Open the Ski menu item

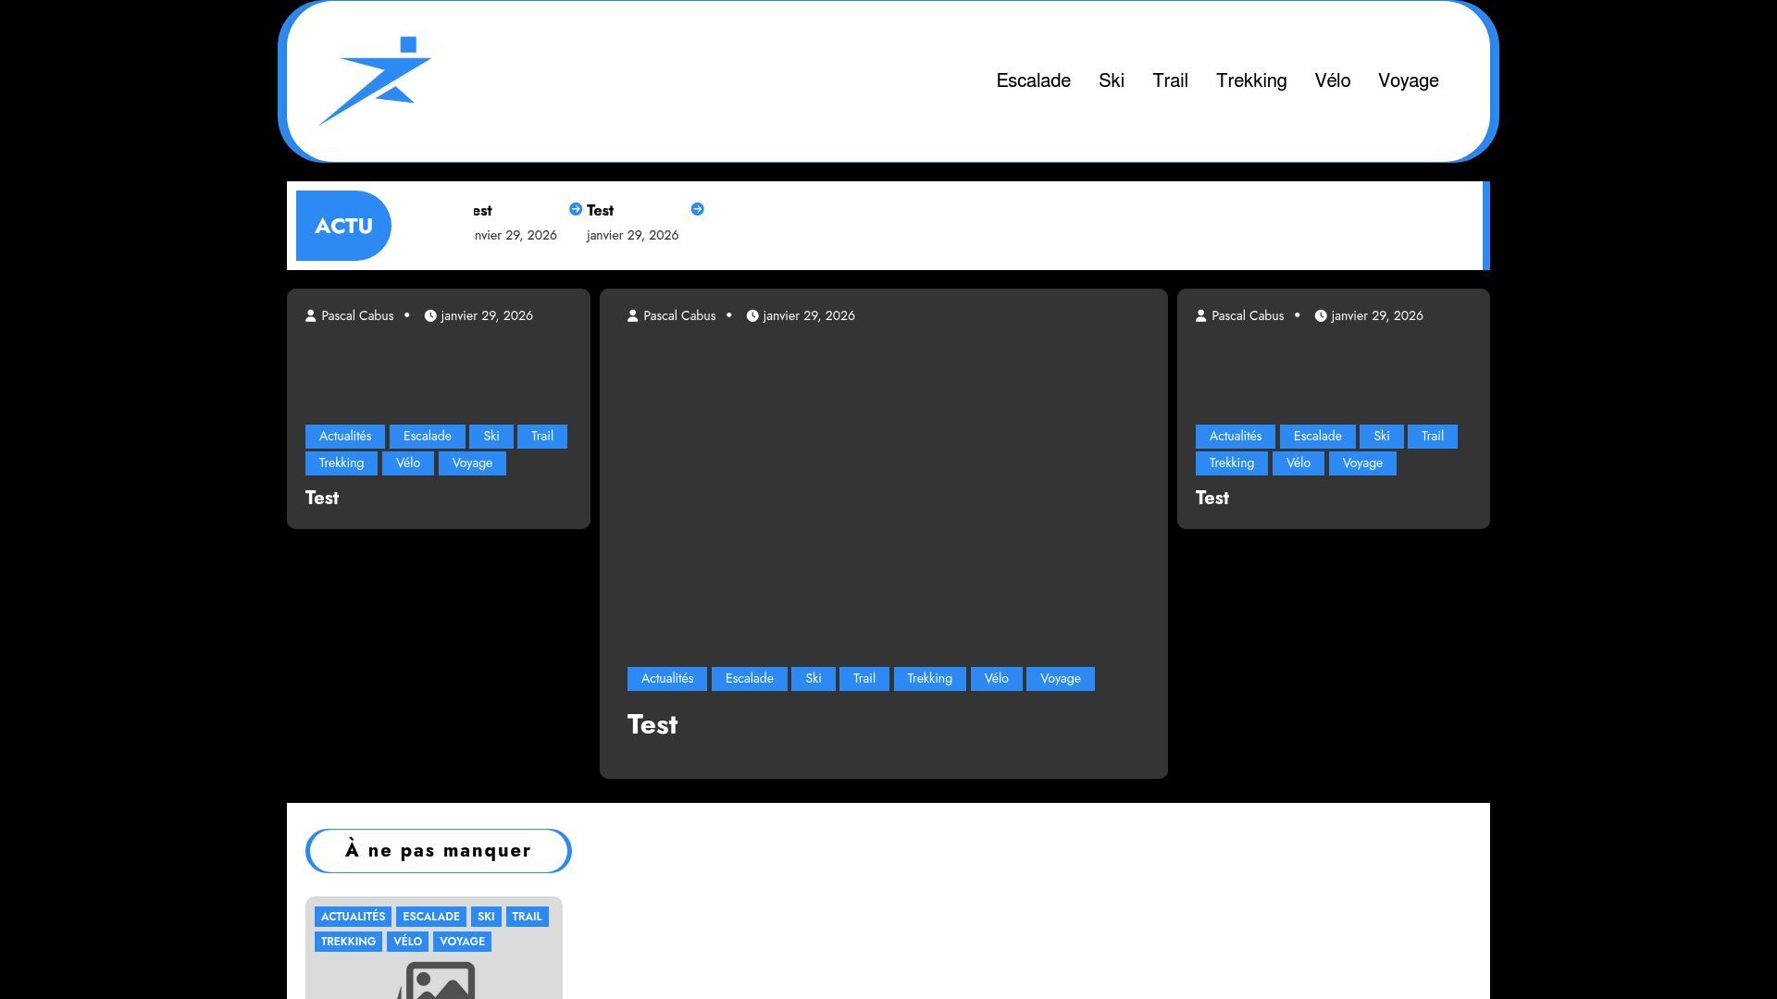coord(1112,81)
